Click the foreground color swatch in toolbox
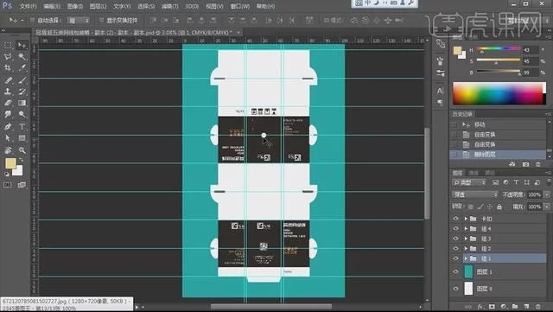This screenshot has width=553, height=312. [x=10, y=163]
